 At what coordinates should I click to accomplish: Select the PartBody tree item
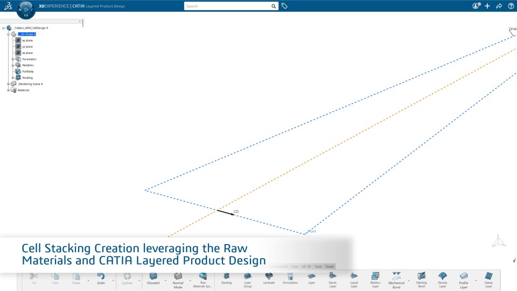(28, 72)
